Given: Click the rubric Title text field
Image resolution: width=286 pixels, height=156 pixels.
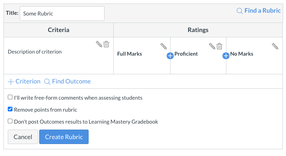Looking at the screenshot, I should 62,13.
